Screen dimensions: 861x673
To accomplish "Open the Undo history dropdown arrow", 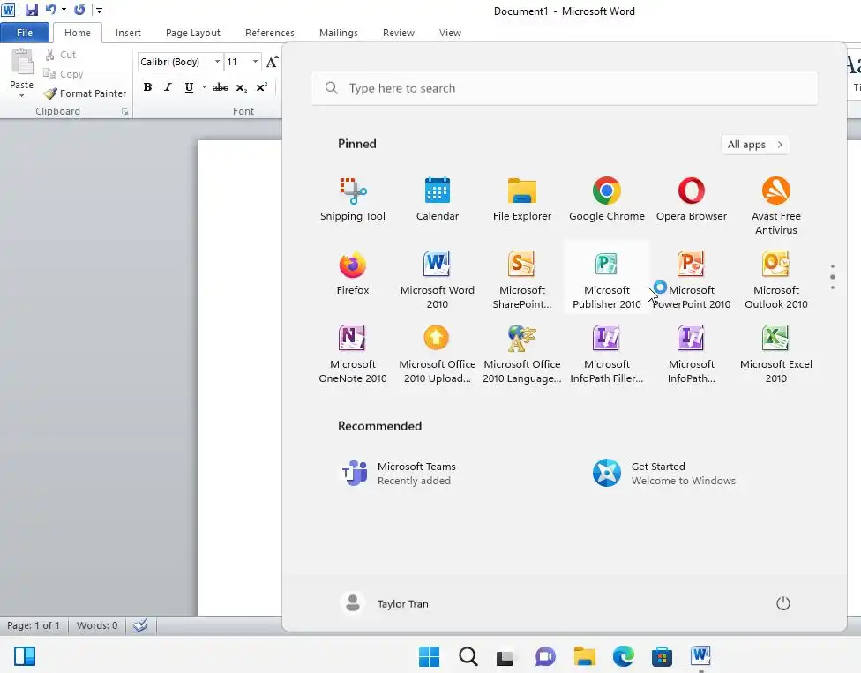I will point(64,10).
